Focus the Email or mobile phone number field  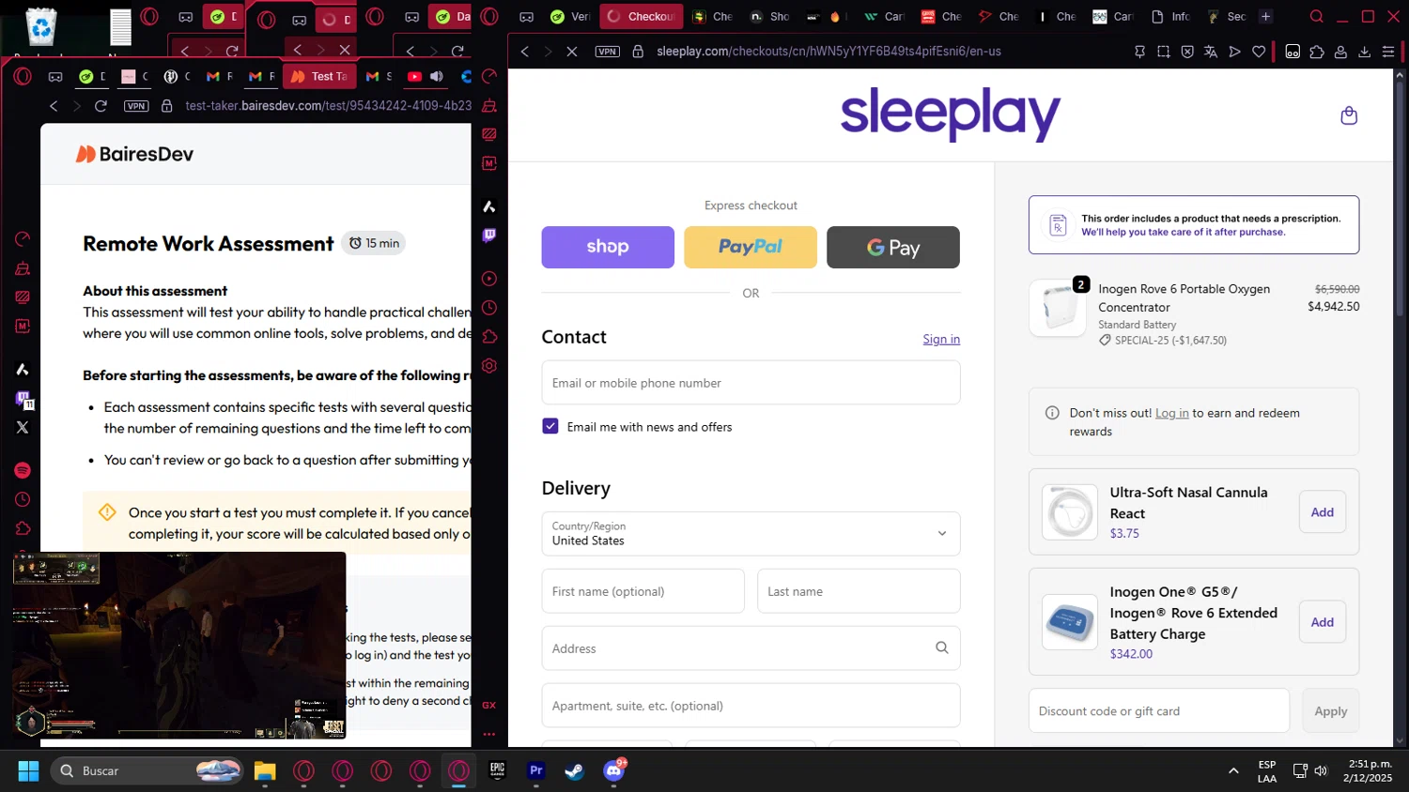[x=751, y=383]
